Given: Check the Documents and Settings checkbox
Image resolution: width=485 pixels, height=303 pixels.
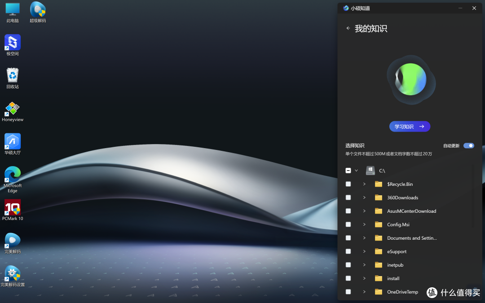Looking at the screenshot, I should pyautogui.click(x=348, y=238).
